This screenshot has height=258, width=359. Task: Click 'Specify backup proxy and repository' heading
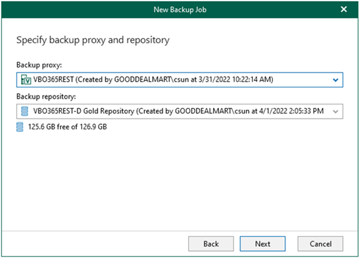[93, 40]
